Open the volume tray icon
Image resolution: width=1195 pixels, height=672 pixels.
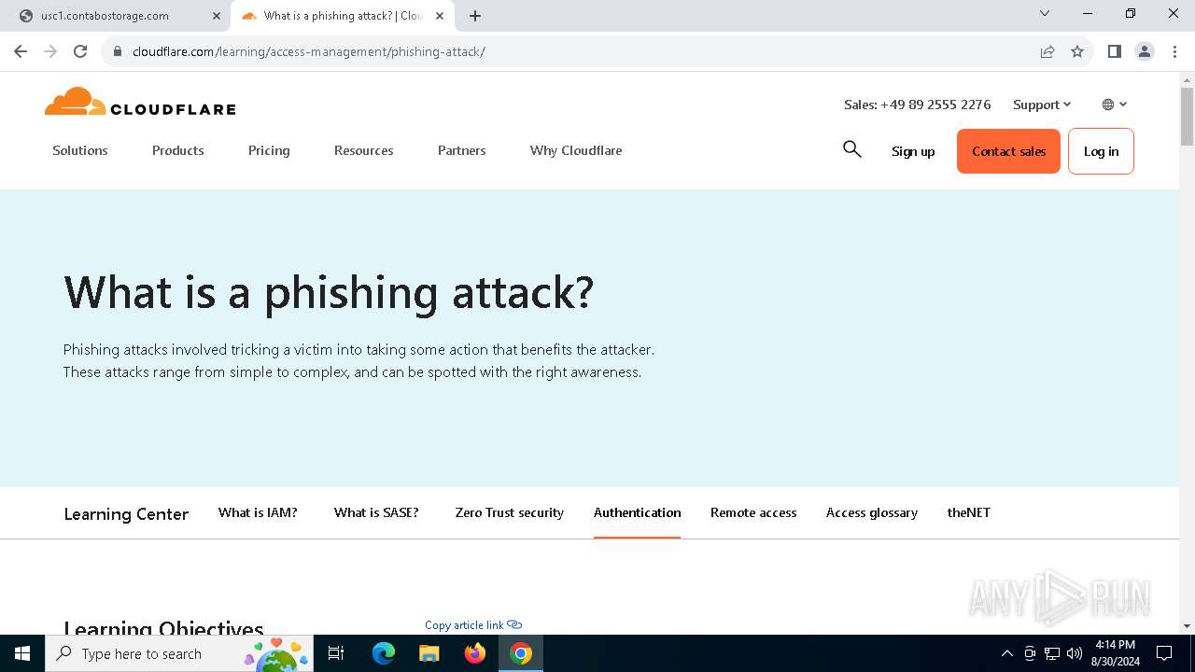[x=1075, y=653]
